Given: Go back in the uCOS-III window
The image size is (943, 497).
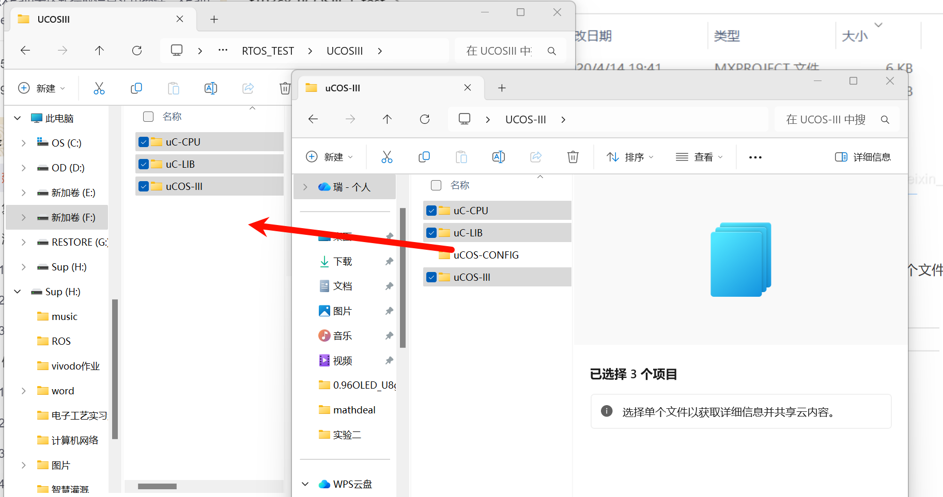Looking at the screenshot, I should tap(313, 119).
